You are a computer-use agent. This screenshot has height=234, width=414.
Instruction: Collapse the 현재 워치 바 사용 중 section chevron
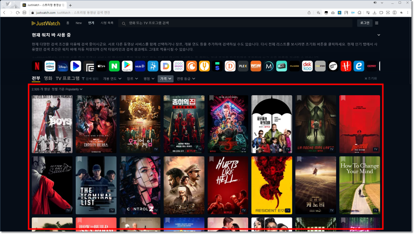pyautogui.click(x=378, y=35)
